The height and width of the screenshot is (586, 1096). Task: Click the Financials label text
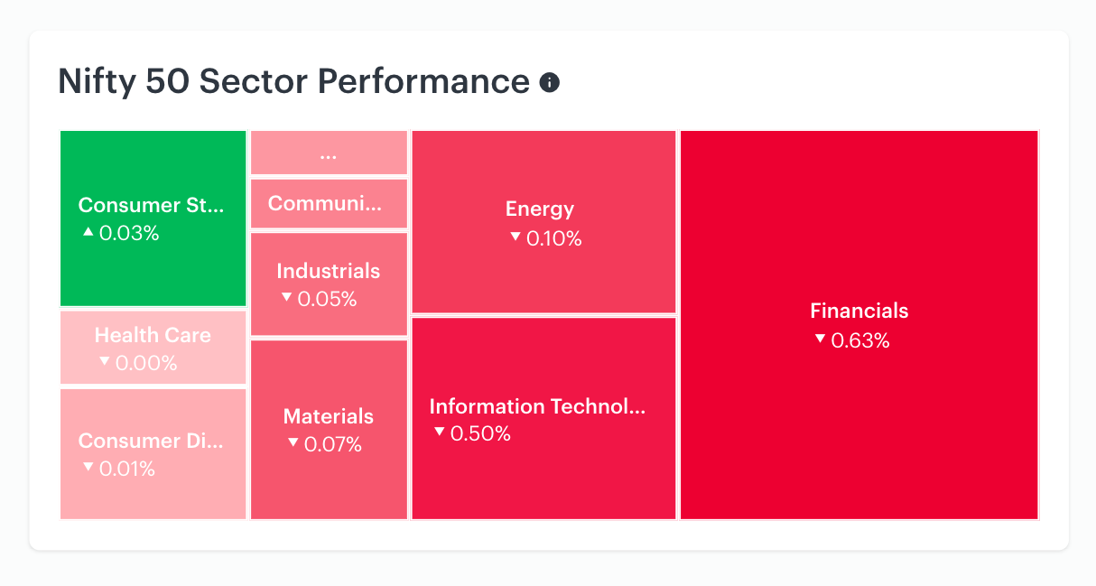click(859, 312)
